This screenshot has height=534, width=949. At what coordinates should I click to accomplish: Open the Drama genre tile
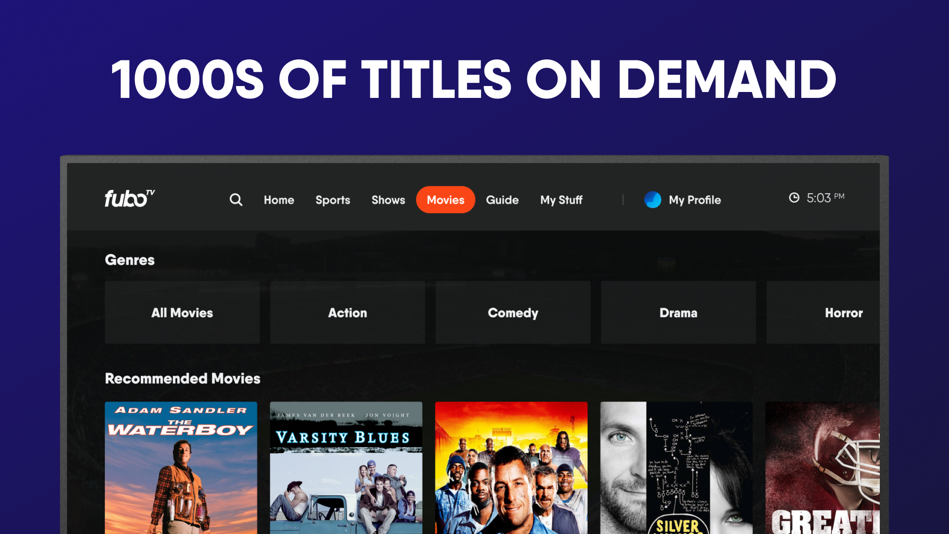(x=678, y=312)
